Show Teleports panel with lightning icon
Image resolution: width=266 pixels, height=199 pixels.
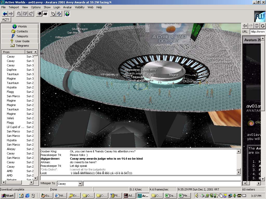pos(20,36)
